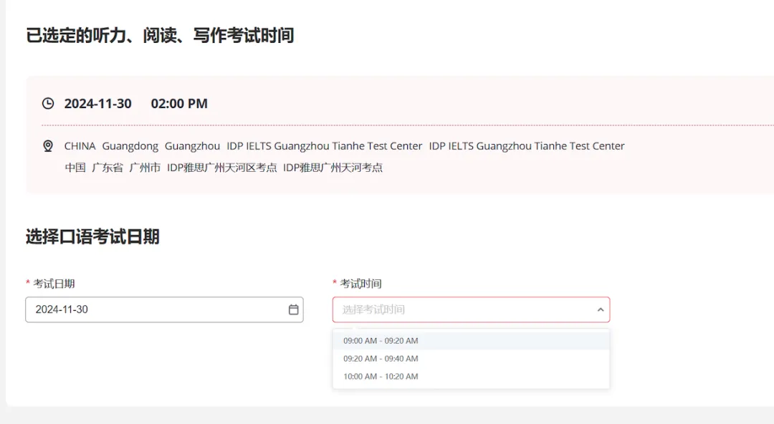Click the 2024-11-30 date in selected exam card
The image size is (774, 424).
coord(97,104)
